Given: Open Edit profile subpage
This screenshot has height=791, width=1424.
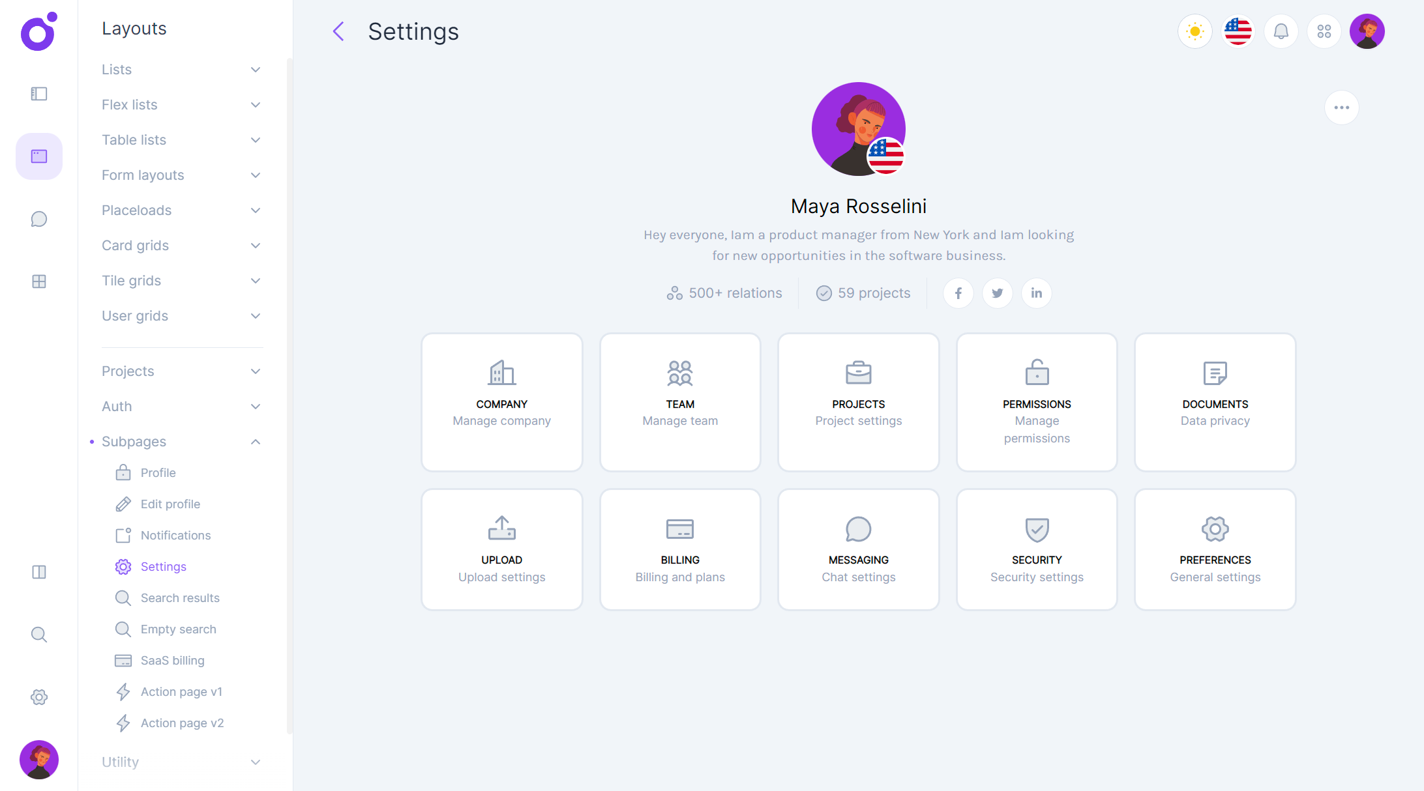Looking at the screenshot, I should pos(170,504).
